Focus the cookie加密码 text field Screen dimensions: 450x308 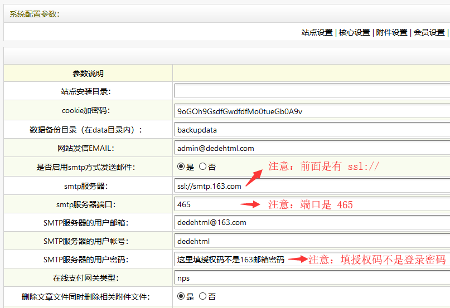coord(311,111)
